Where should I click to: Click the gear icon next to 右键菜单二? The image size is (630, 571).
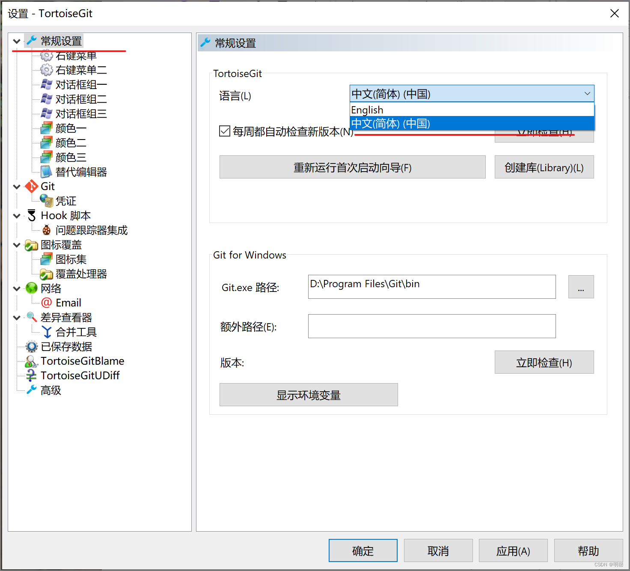(46, 70)
